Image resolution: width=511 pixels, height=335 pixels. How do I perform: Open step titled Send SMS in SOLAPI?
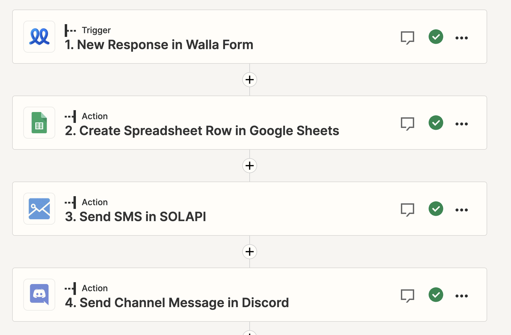[x=135, y=217]
